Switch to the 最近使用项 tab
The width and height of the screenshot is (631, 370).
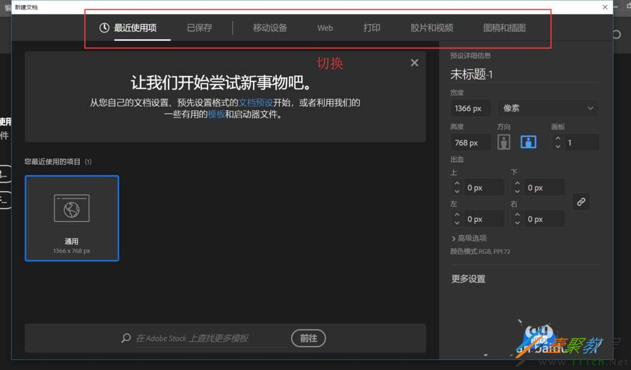coord(135,28)
